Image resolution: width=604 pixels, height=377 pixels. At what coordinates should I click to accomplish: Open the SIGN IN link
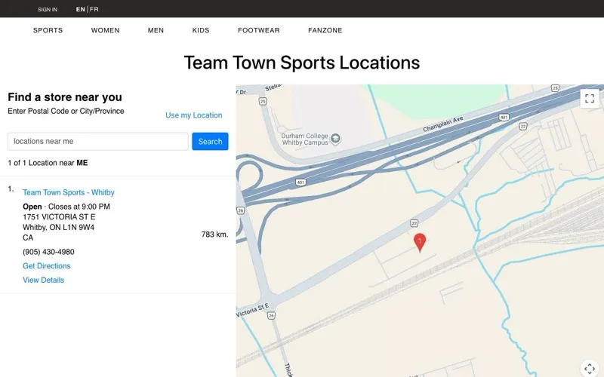coord(48,10)
